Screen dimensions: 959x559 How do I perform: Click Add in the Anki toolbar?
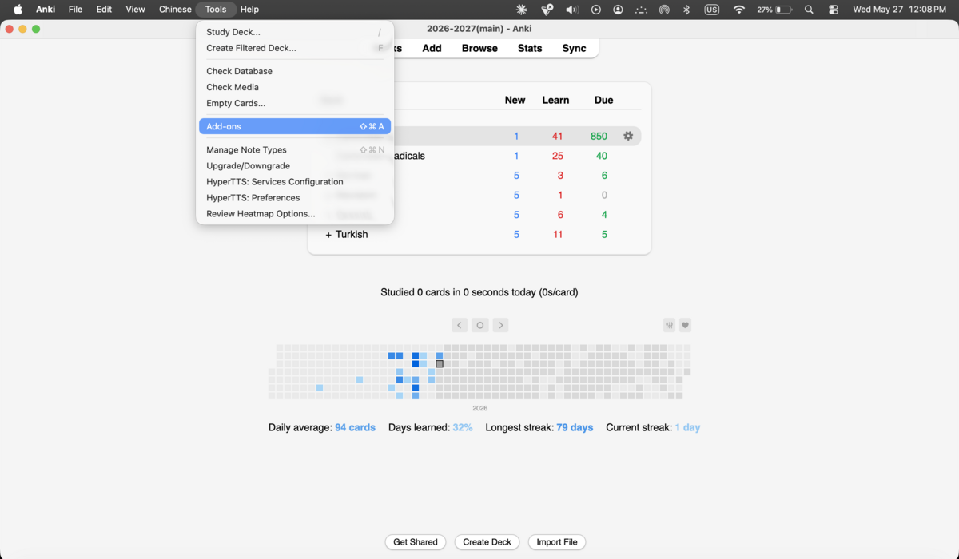432,48
